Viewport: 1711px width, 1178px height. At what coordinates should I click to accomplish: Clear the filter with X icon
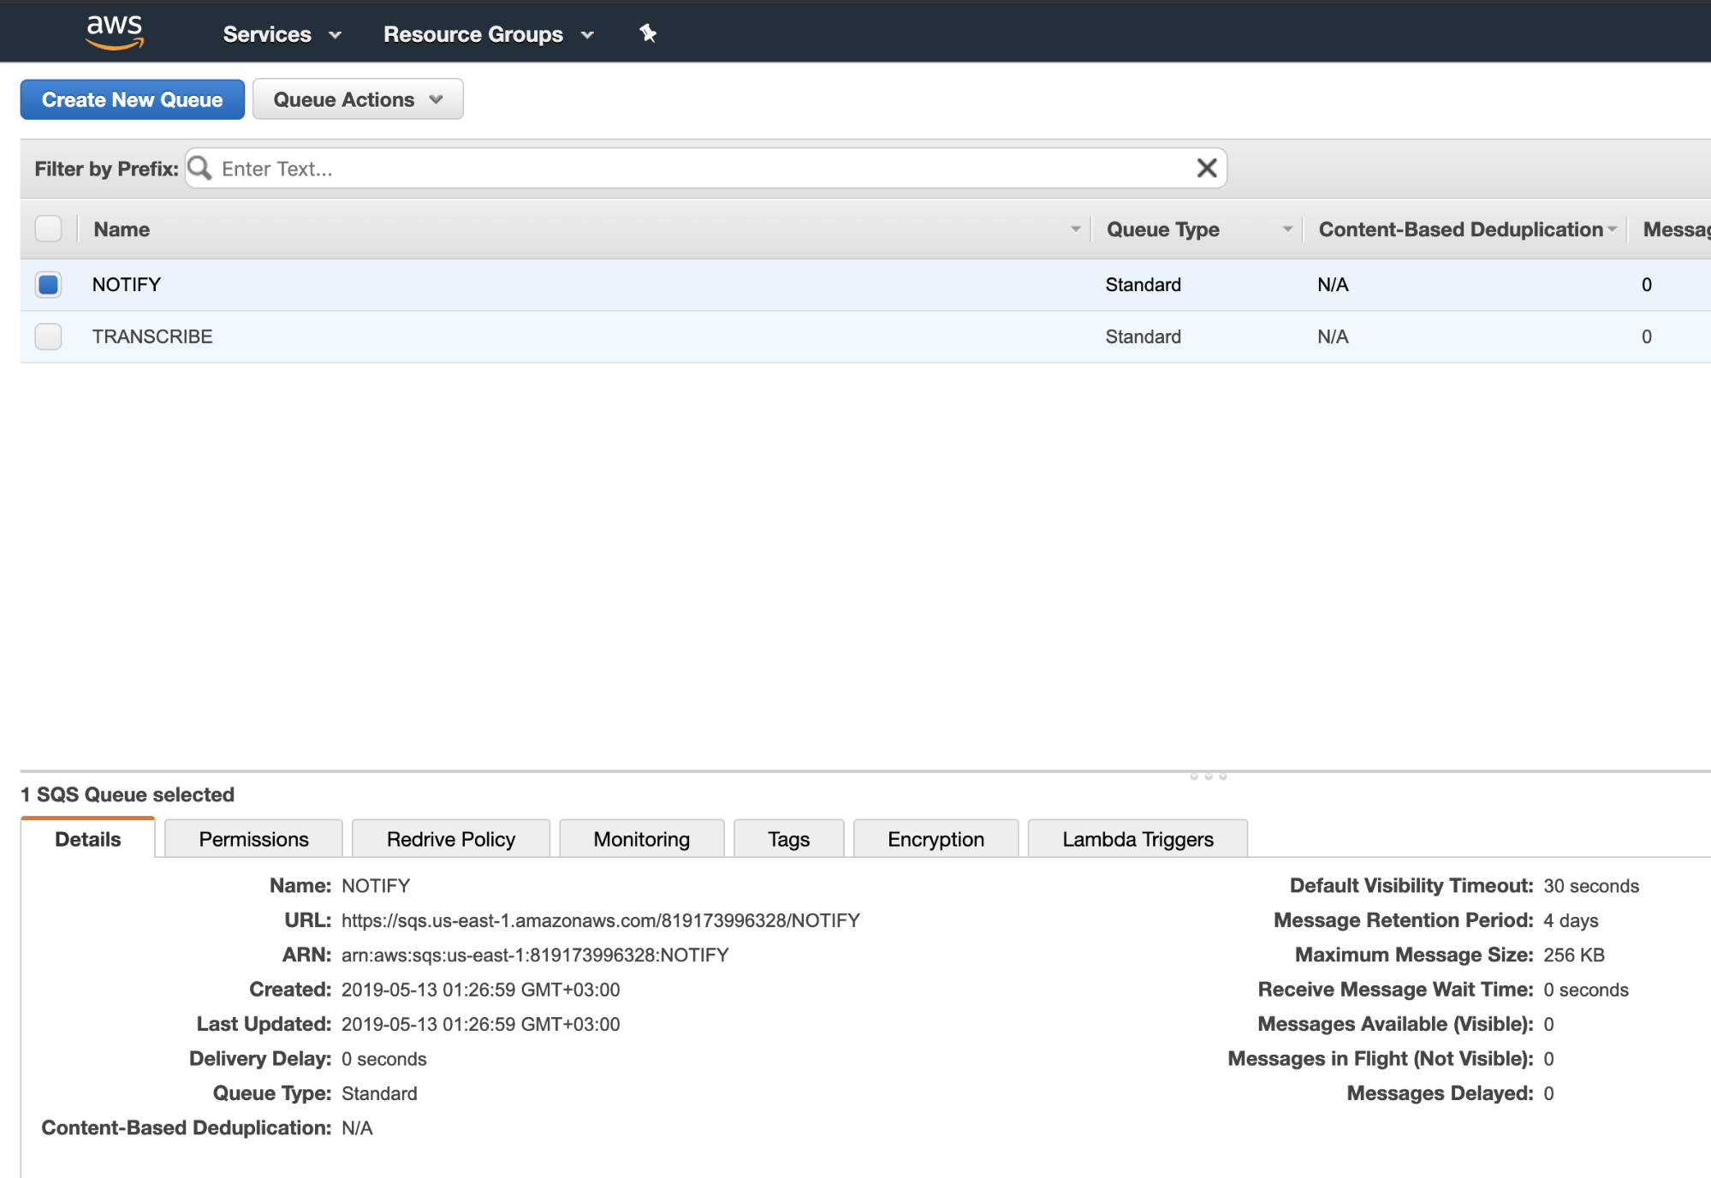tap(1206, 168)
